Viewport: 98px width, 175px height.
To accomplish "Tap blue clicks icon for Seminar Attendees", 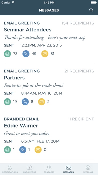I will (x=26, y=54).
